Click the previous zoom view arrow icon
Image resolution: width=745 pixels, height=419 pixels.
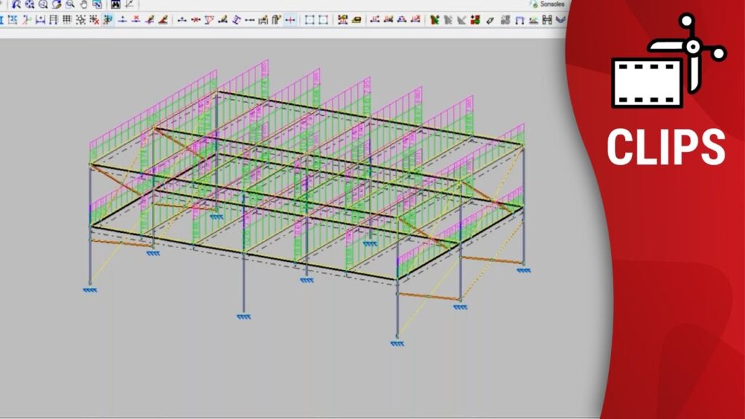click(16, 4)
